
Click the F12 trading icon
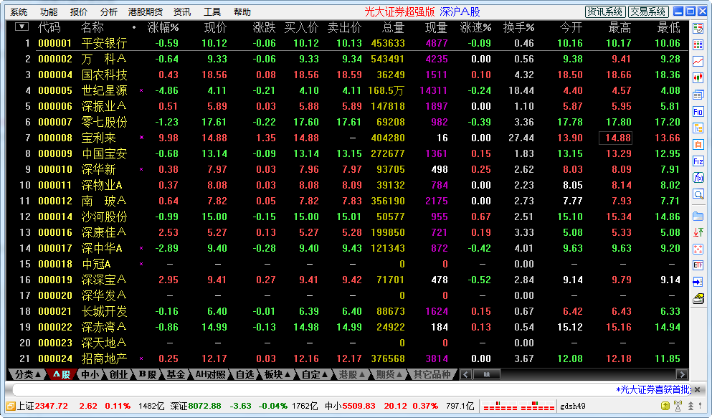coord(698,161)
